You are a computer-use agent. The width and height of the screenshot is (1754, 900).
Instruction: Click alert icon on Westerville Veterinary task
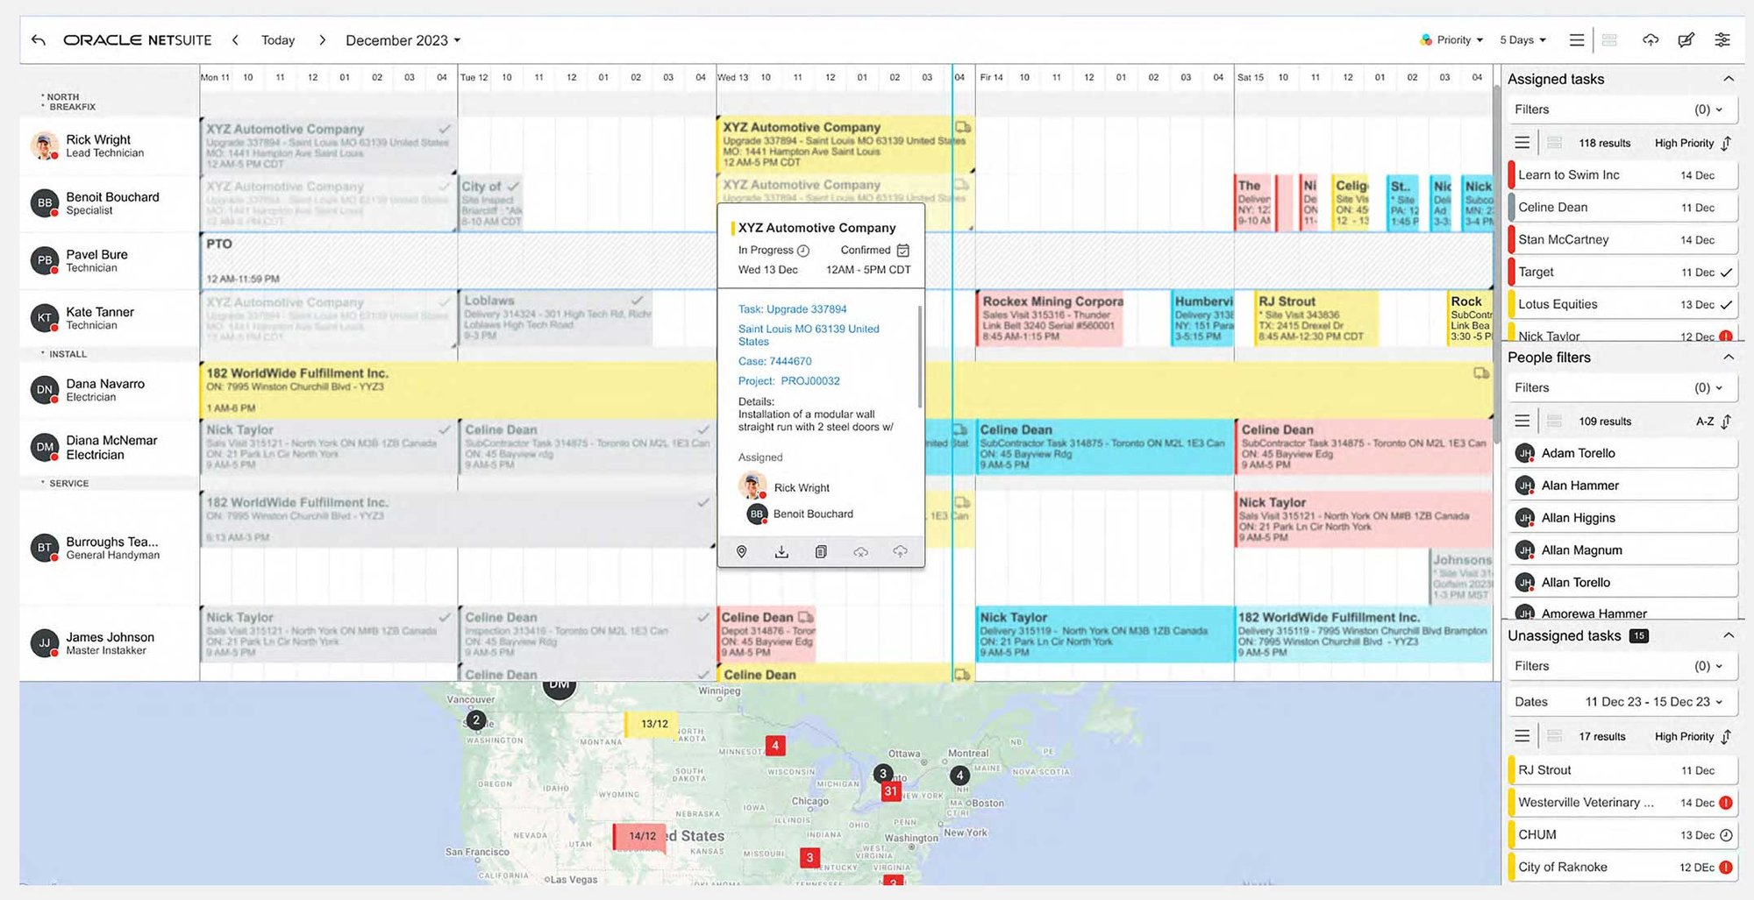(x=1726, y=803)
